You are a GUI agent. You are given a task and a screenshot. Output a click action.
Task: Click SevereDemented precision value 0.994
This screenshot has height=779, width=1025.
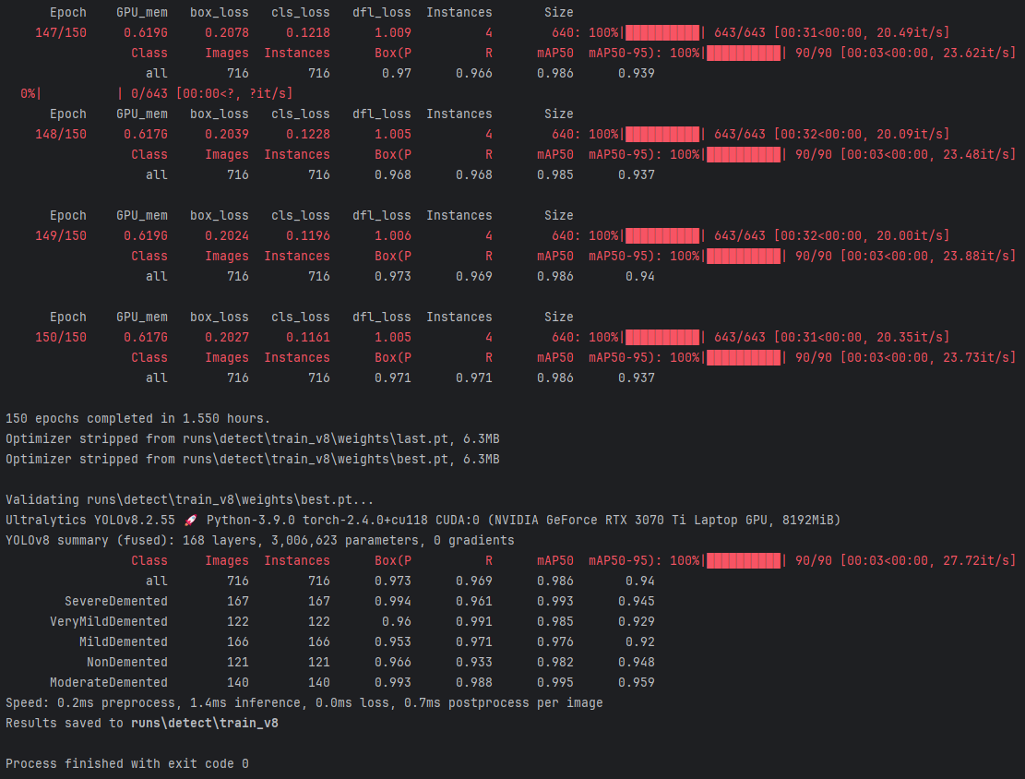pos(393,601)
